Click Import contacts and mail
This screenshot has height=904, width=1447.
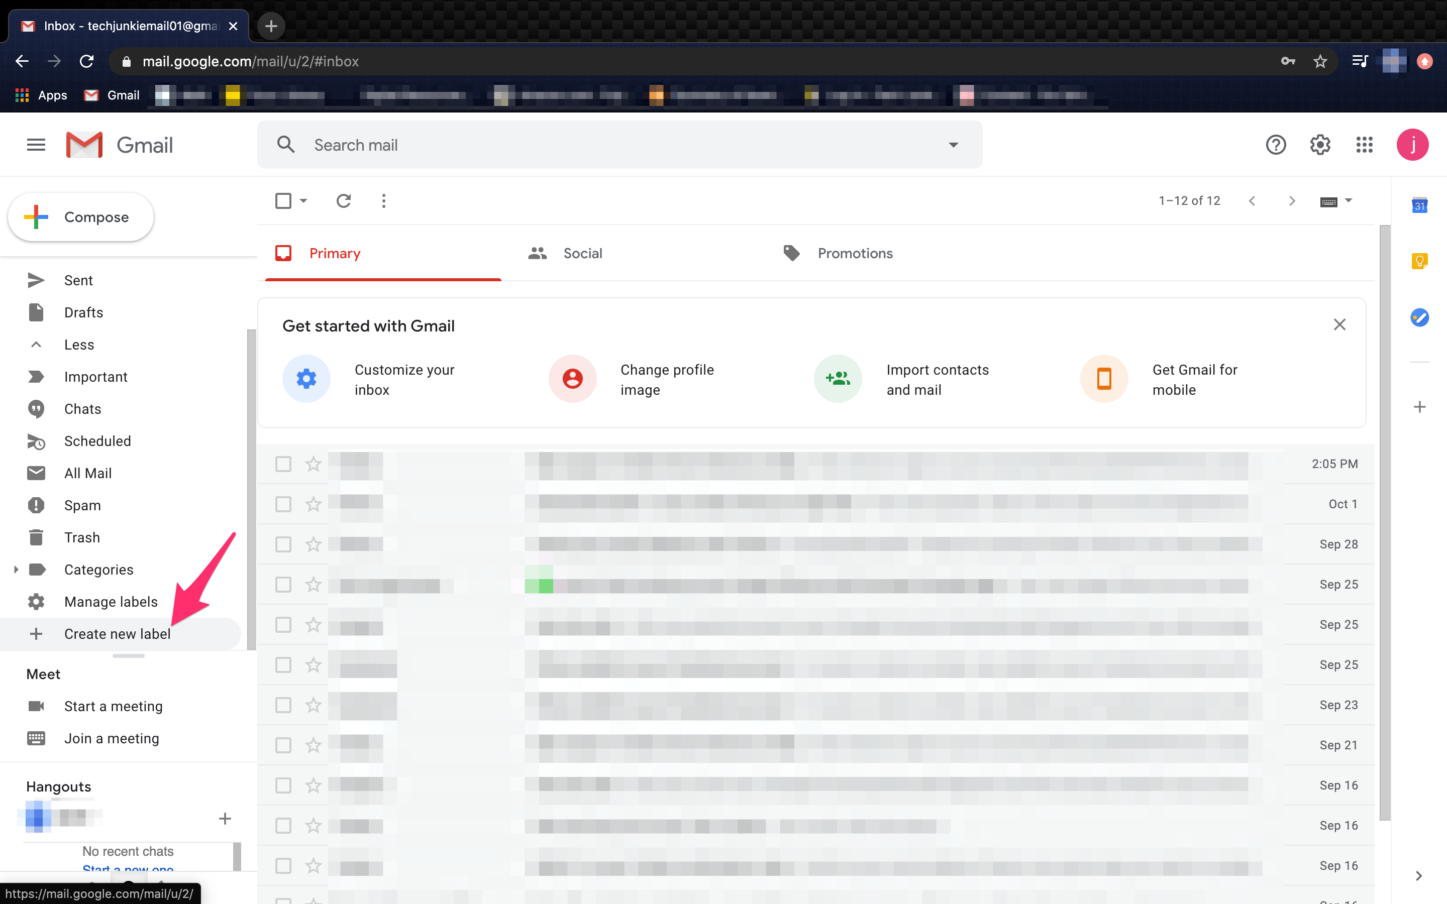point(903,379)
